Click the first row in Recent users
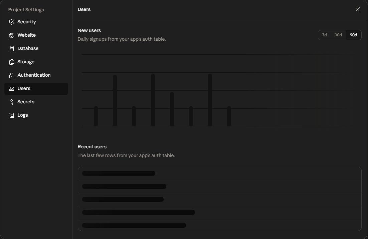The width and height of the screenshot is (368, 239). tap(219, 173)
